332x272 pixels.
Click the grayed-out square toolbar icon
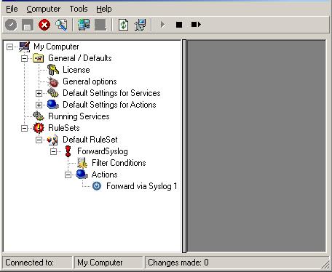coord(100,25)
